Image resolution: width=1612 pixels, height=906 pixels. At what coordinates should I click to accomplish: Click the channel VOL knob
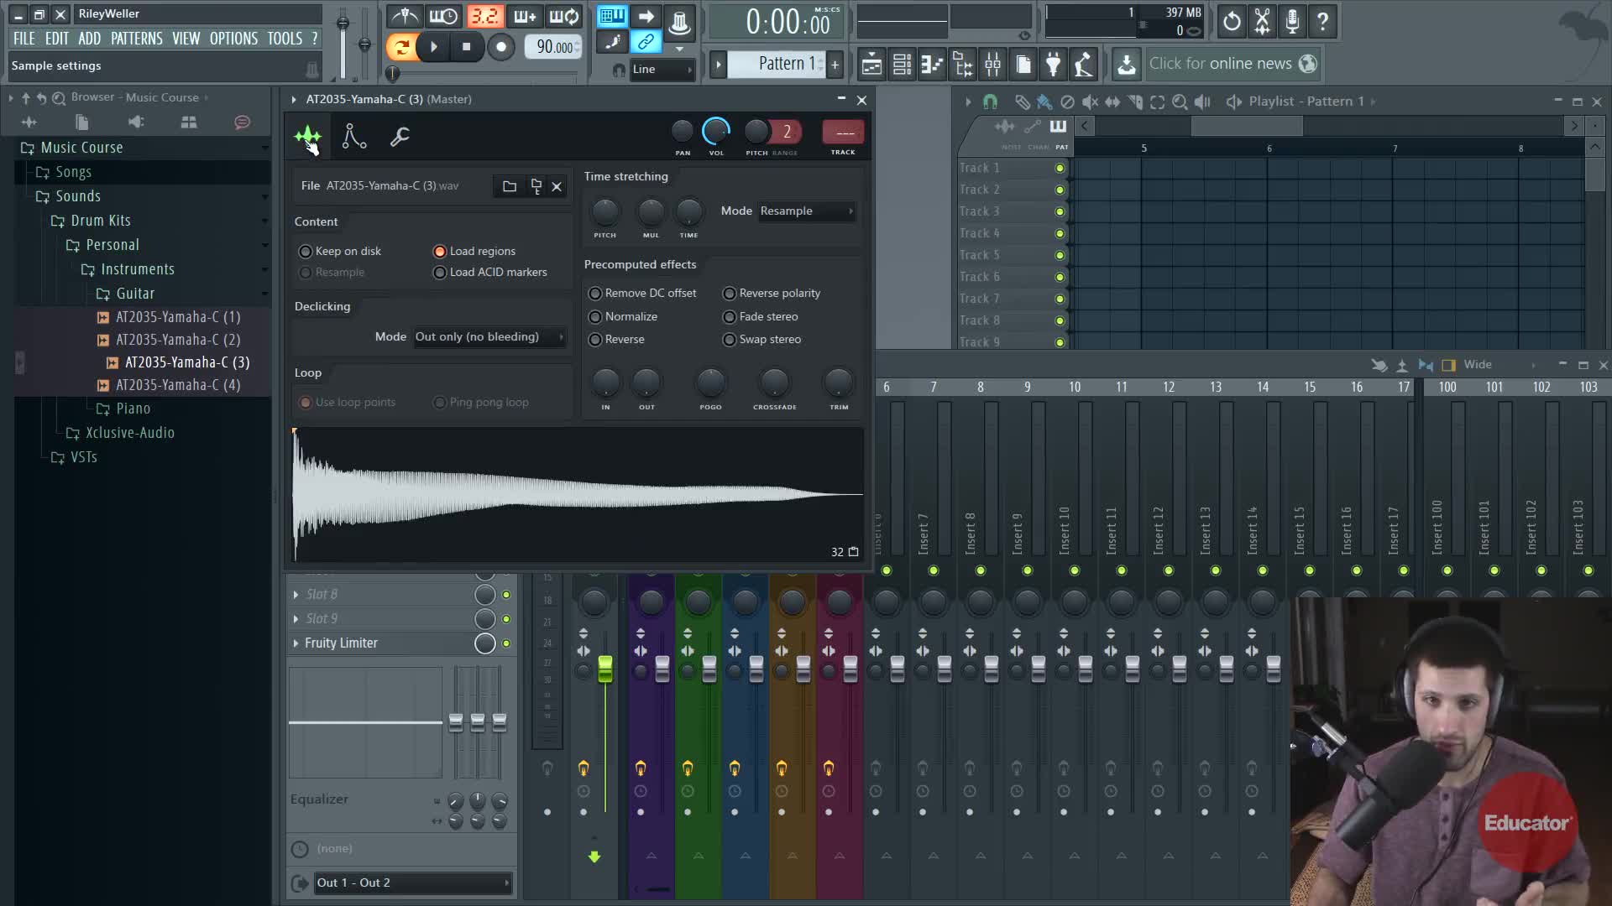tap(715, 132)
